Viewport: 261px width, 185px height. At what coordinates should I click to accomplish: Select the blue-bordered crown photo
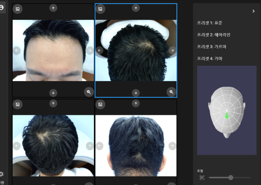point(136,50)
